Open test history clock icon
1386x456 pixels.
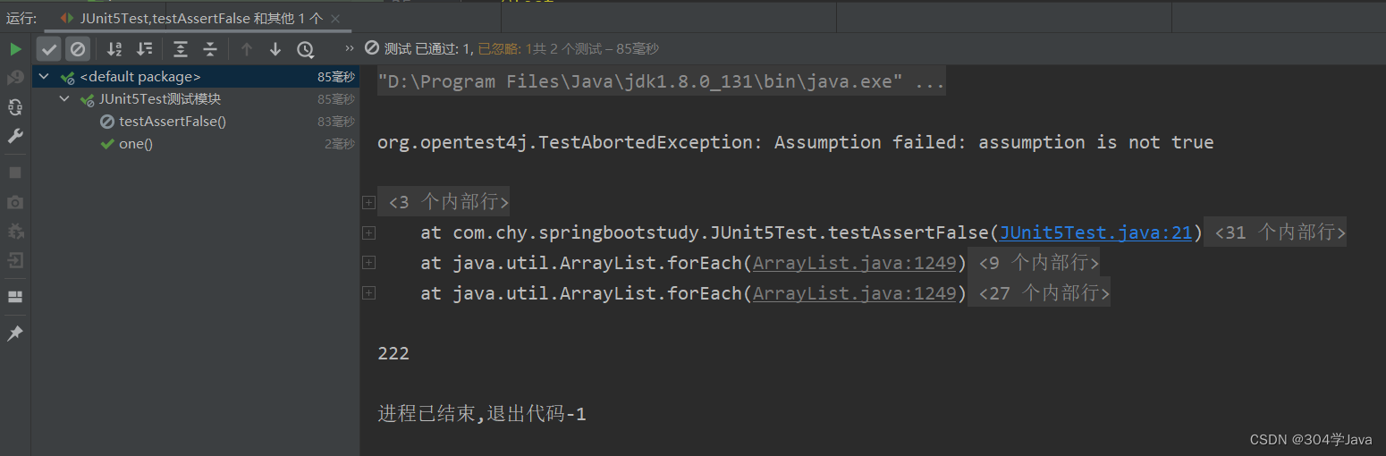pyautogui.click(x=305, y=49)
